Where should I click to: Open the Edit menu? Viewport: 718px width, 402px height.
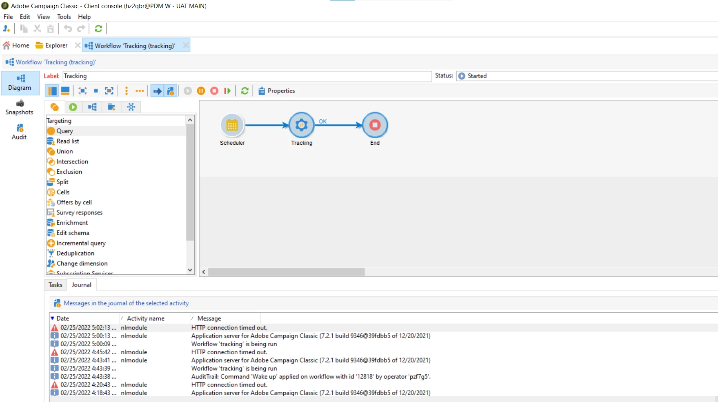point(25,17)
